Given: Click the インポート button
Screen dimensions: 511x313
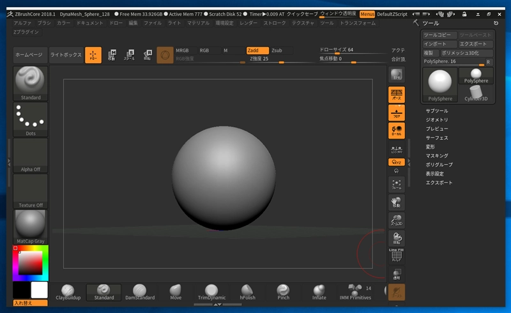Looking at the screenshot, I should [439, 44].
